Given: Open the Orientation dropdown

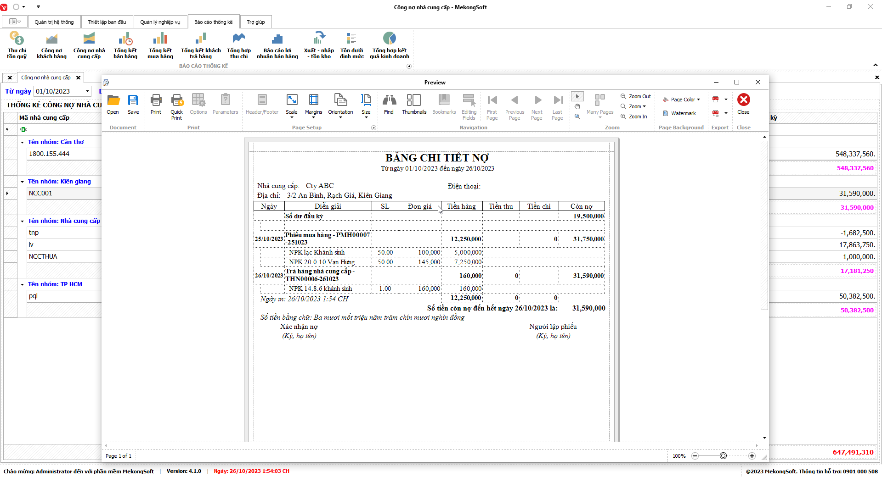Looking at the screenshot, I should (x=340, y=106).
